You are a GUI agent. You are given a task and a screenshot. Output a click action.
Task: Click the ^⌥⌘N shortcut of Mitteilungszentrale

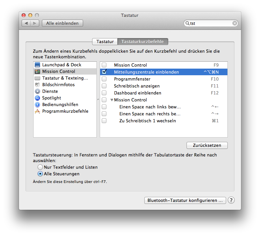[211, 72]
